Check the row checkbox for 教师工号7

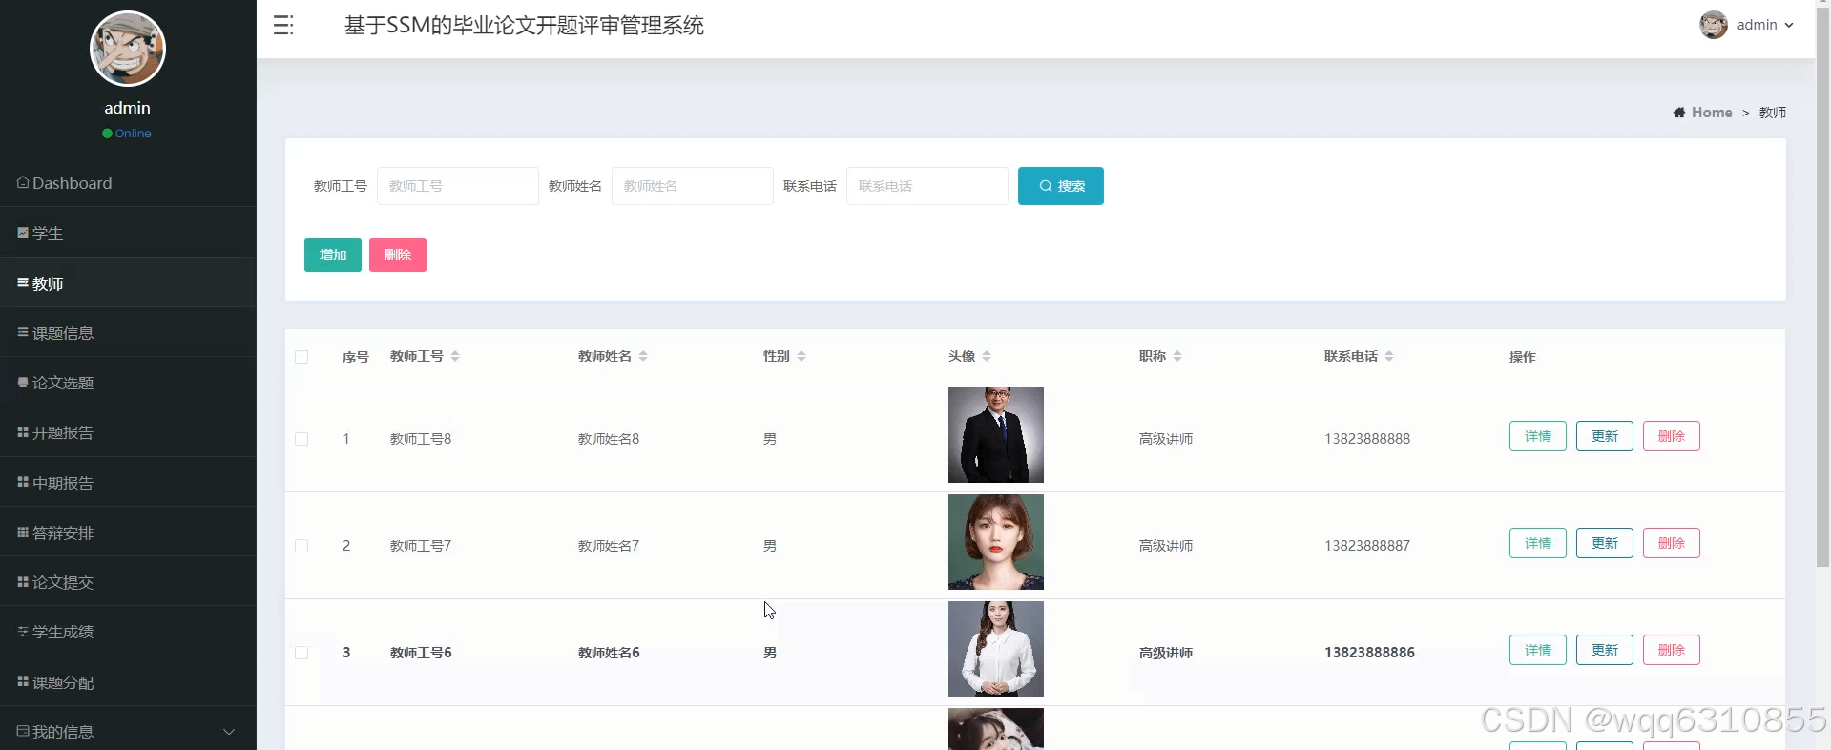click(302, 546)
